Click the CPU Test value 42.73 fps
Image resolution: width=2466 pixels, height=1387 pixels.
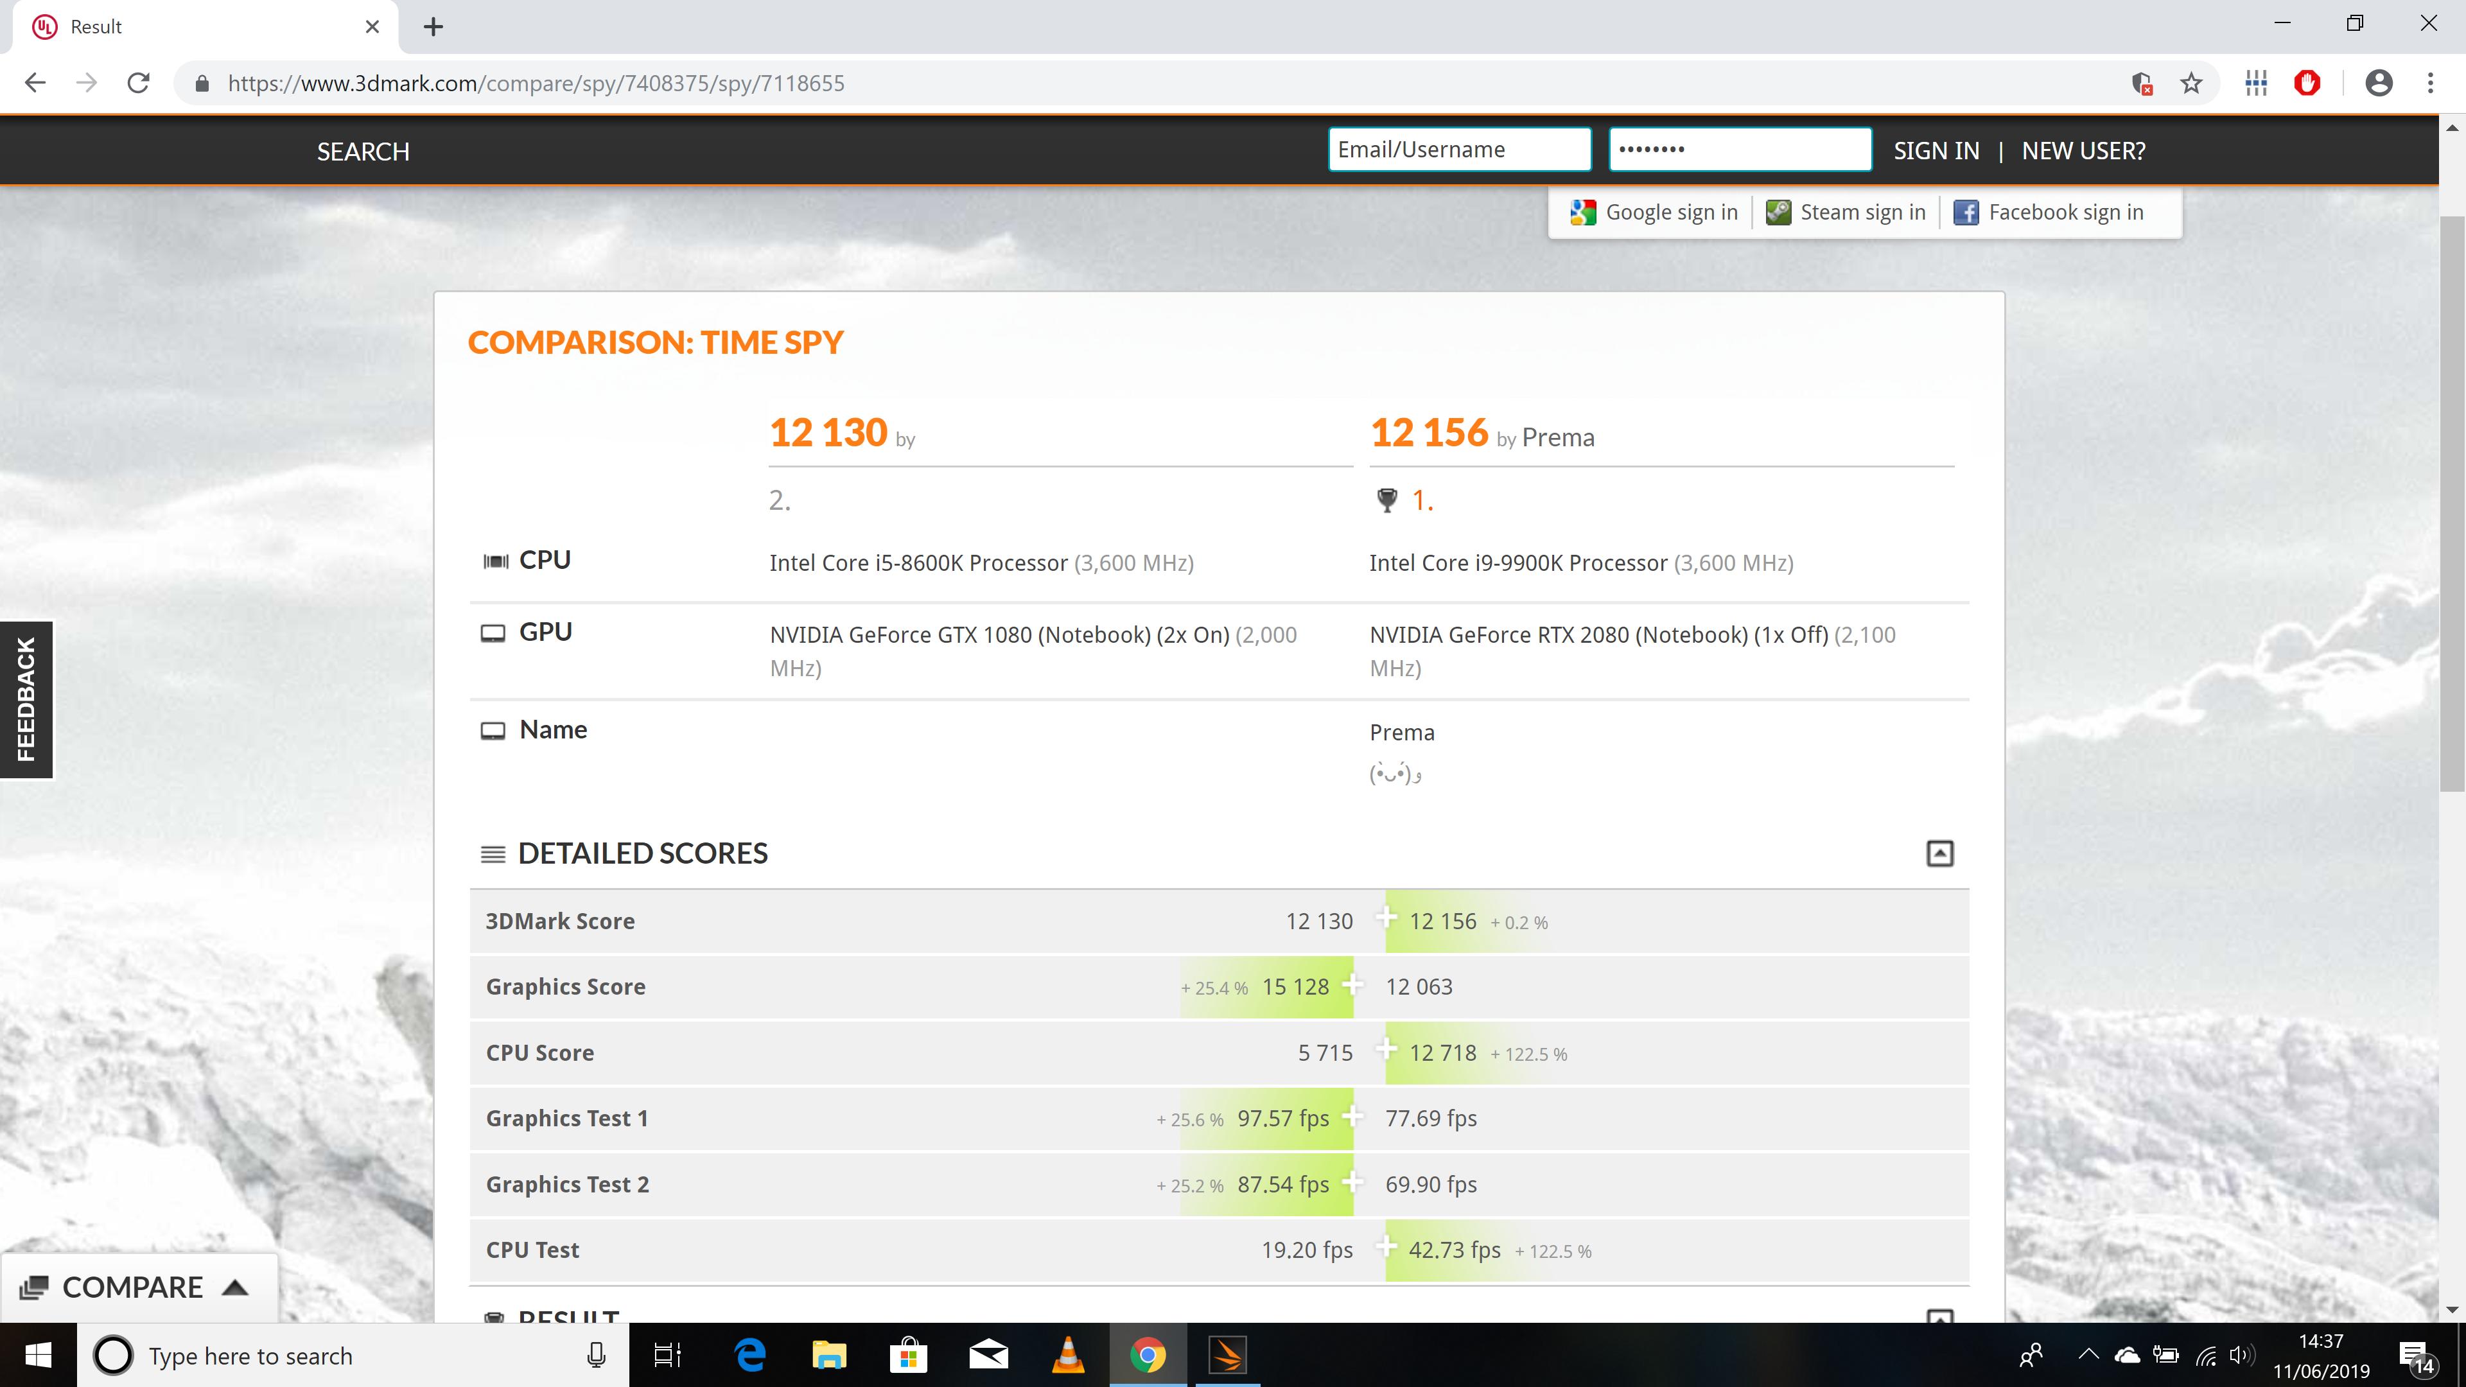(1454, 1250)
